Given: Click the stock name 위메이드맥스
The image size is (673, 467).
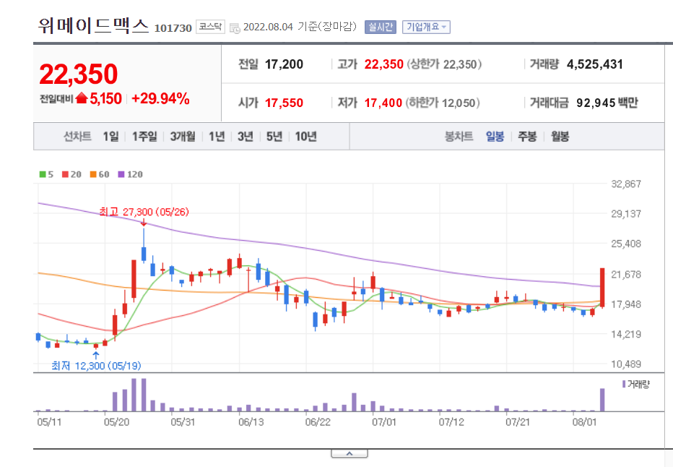Looking at the screenshot, I should pyautogui.click(x=93, y=26).
